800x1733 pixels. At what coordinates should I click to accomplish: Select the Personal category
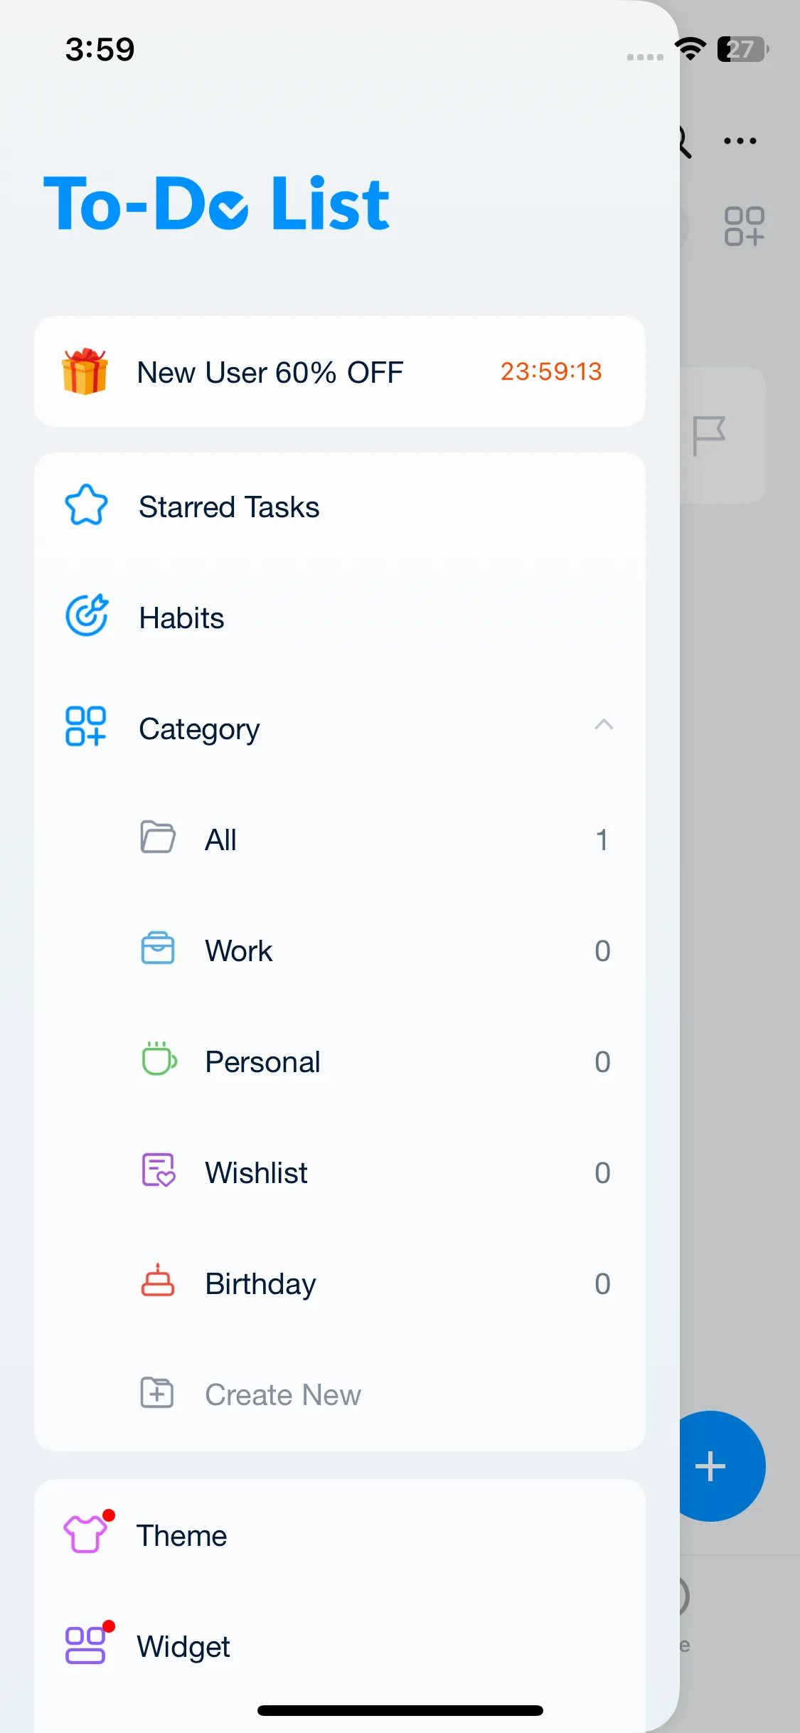(x=262, y=1062)
